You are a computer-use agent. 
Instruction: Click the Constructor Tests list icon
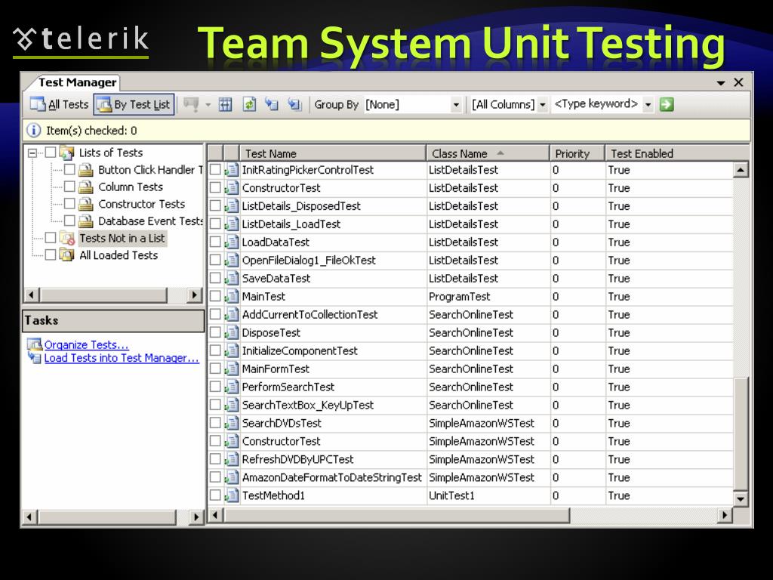click(86, 204)
